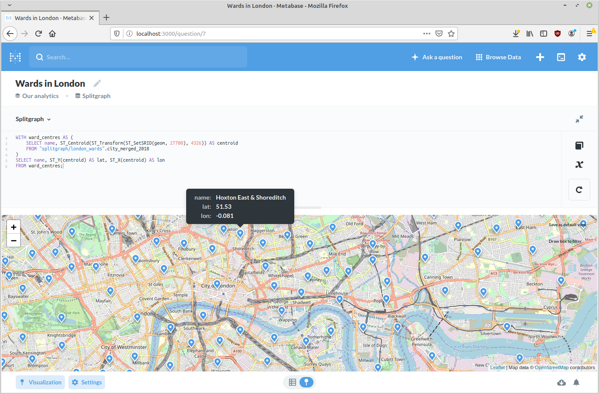Collapse the SQL editor with contract icon
The width and height of the screenshot is (599, 394).
coord(579,119)
